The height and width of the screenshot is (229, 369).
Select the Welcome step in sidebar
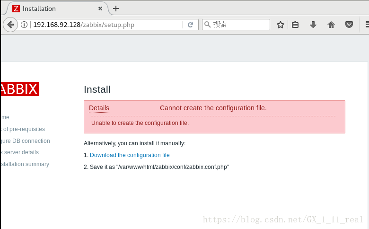5,117
